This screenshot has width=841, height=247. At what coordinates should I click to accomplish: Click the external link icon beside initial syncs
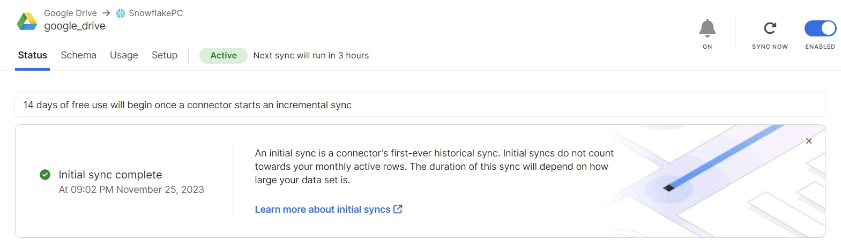coord(398,209)
